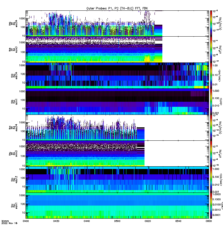Click the '0500' time axis label
Viewport: 223px width, 238px height.
[x=117, y=221]
